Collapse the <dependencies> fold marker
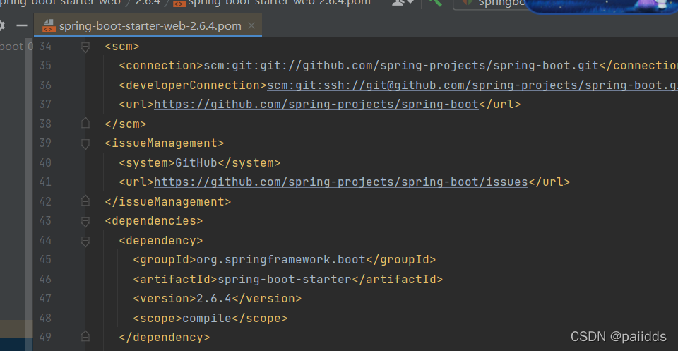The height and width of the screenshot is (351, 678). 85,221
